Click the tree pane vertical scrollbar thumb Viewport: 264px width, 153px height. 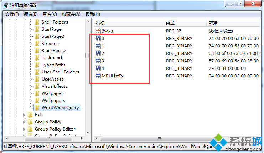click(87, 55)
